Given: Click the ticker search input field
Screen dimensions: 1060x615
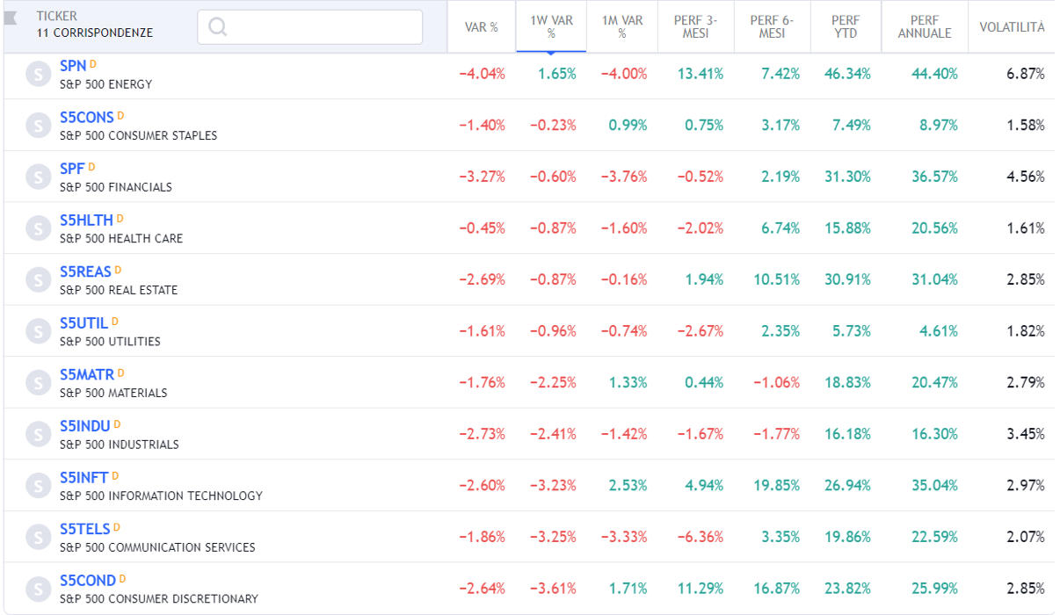Looking at the screenshot, I should tap(310, 27).
